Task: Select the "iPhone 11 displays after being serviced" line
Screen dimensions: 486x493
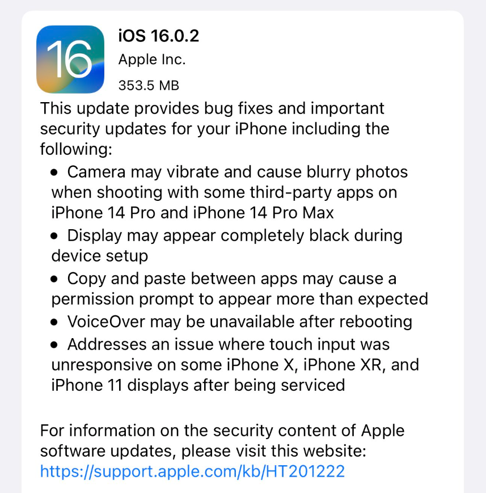Action: point(198,385)
